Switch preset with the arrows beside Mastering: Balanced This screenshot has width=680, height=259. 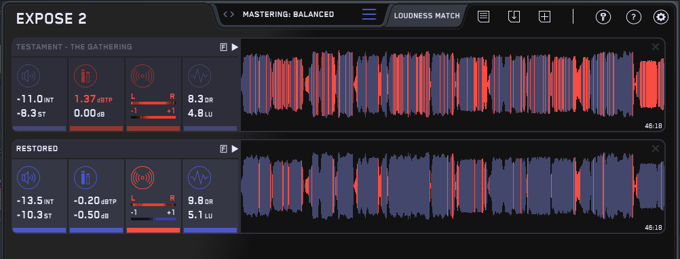(x=229, y=14)
